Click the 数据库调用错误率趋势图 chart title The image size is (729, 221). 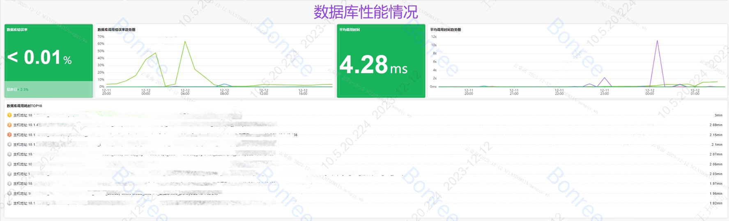pyautogui.click(x=116, y=30)
